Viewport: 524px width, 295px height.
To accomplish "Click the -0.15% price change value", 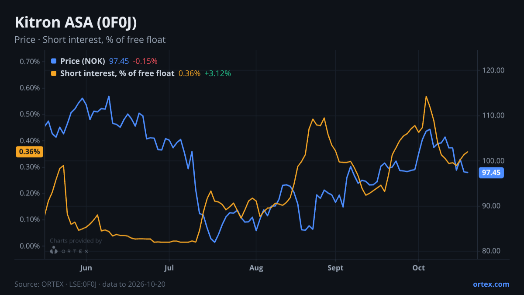I will click(145, 61).
